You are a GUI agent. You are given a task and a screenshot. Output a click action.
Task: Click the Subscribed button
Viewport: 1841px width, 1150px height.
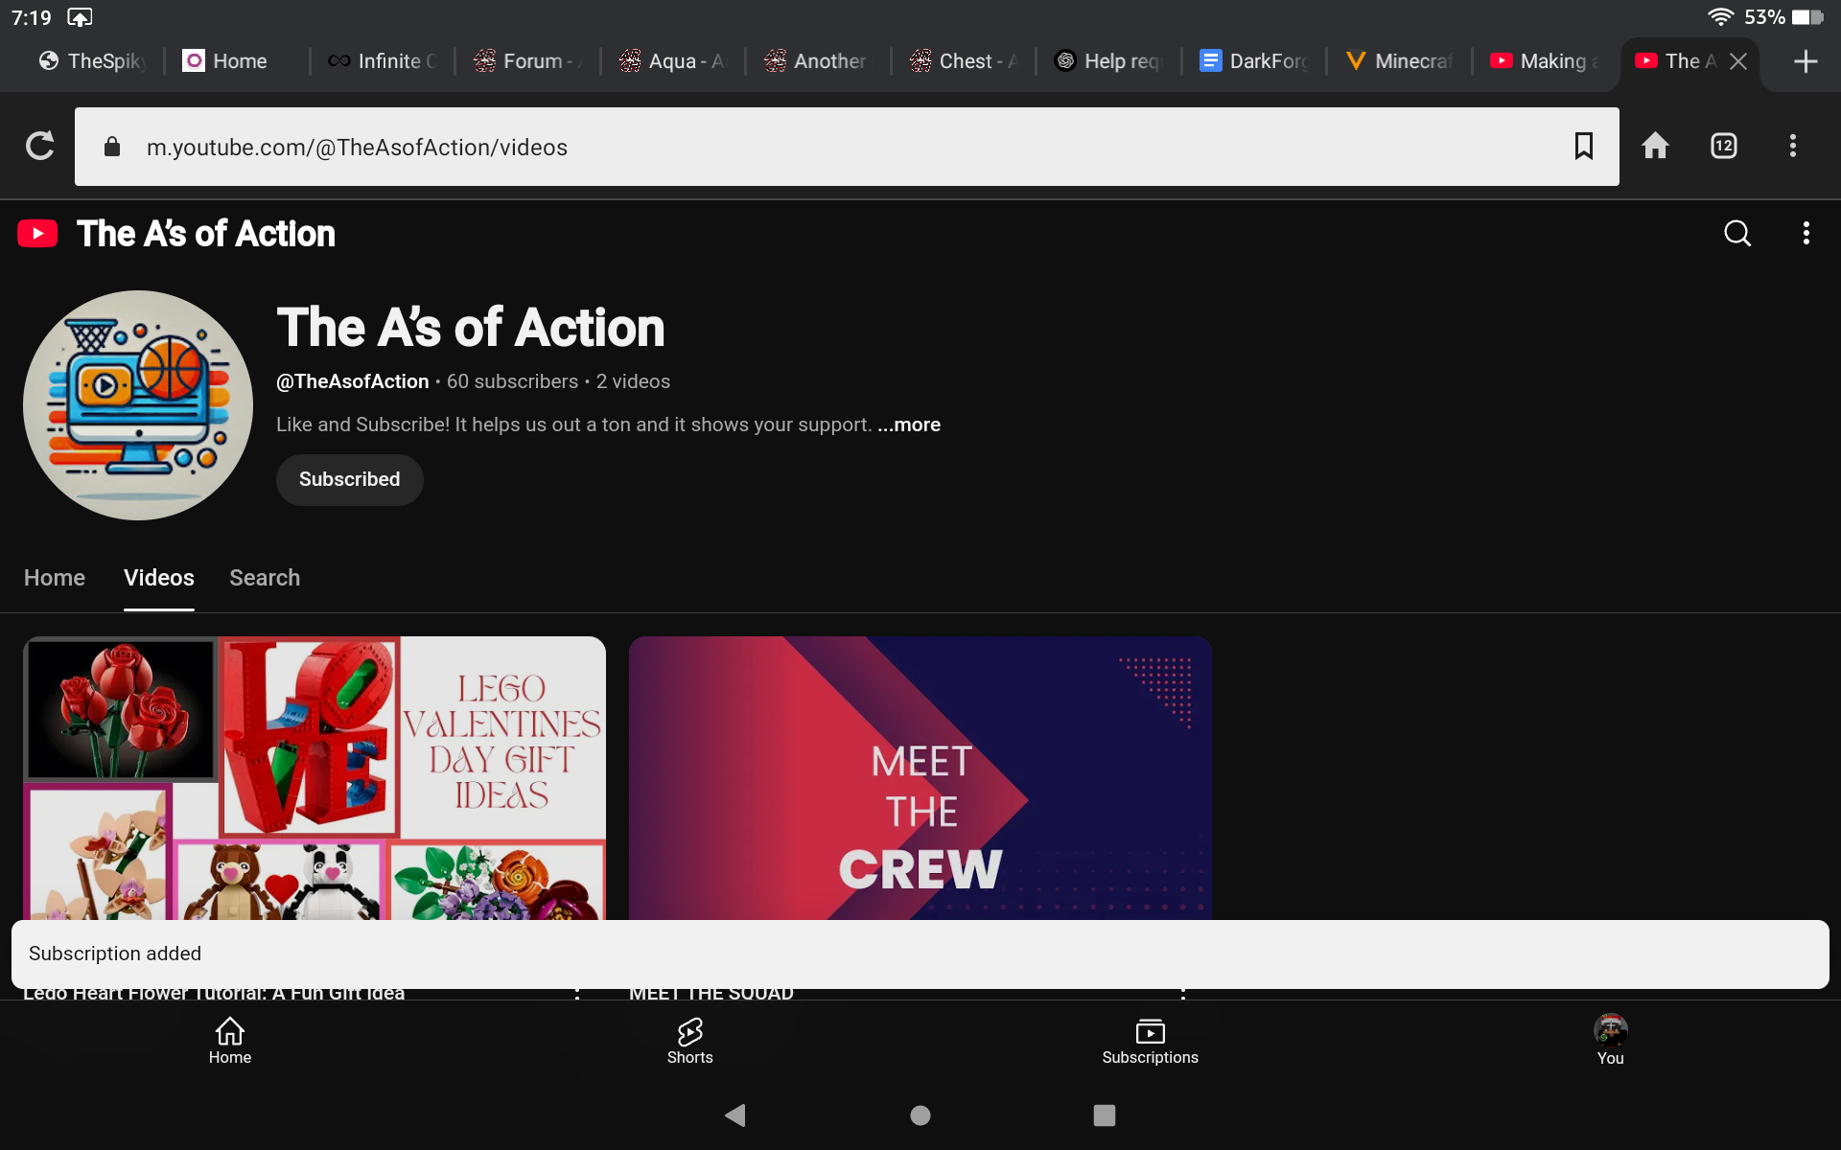pyautogui.click(x=349, y=479)
